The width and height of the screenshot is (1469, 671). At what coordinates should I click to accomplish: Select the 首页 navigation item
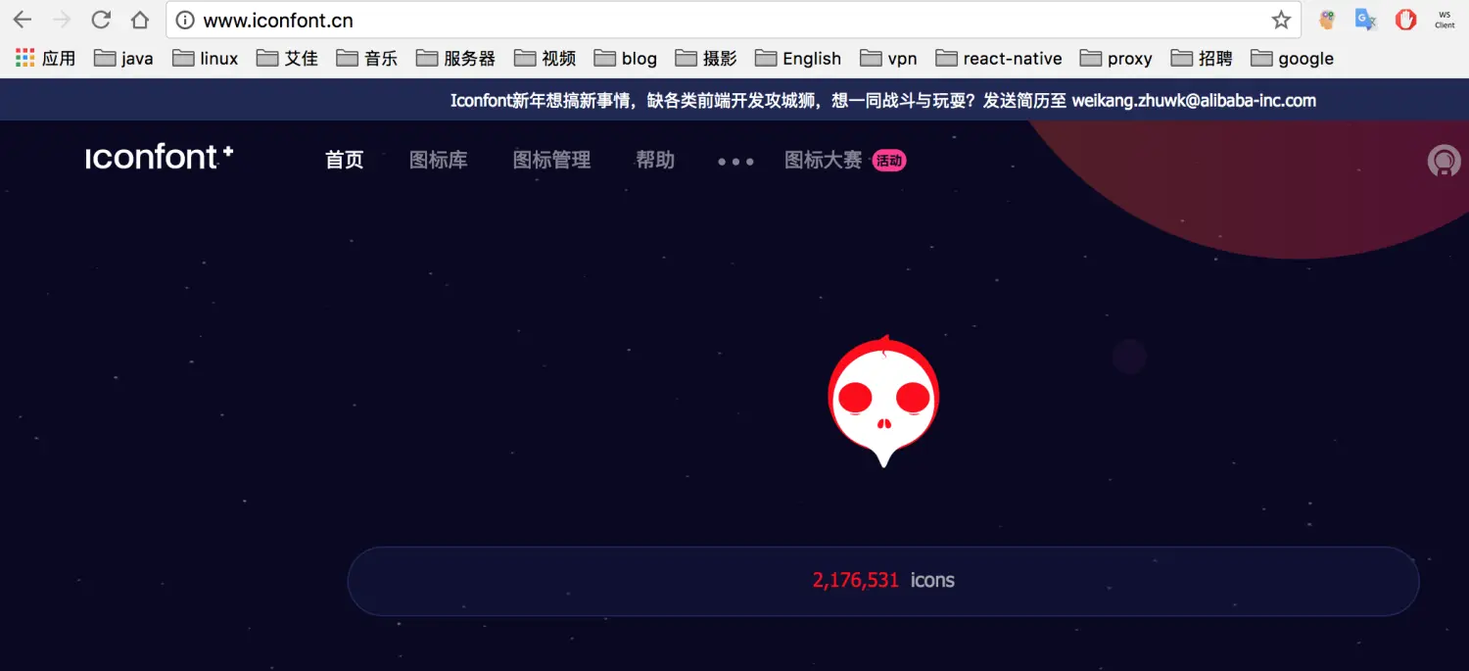345,160
